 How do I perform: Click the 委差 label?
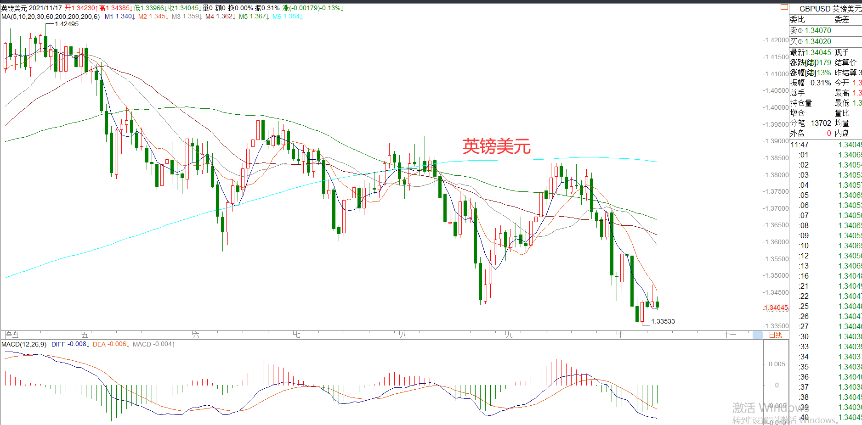point(842,19)
